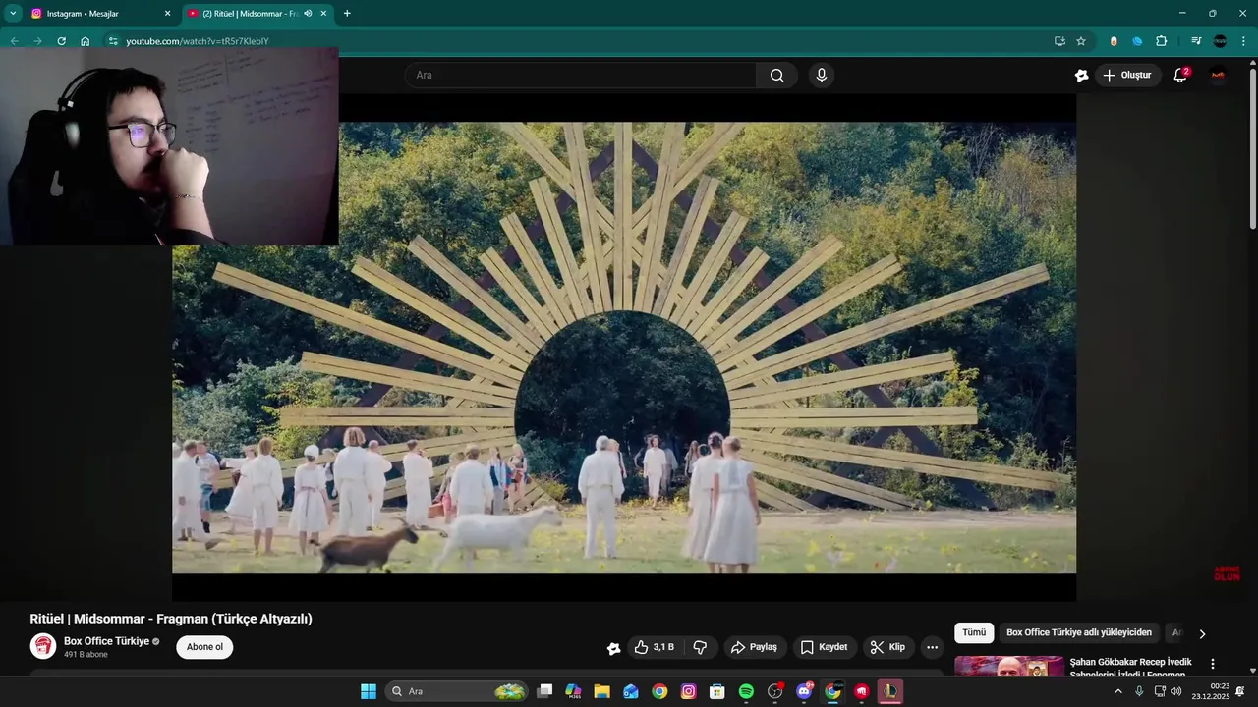Open File Explorer from taskbar
Image resolution: width=1258 pixels, height=707 pixels.
click(601, 691)
